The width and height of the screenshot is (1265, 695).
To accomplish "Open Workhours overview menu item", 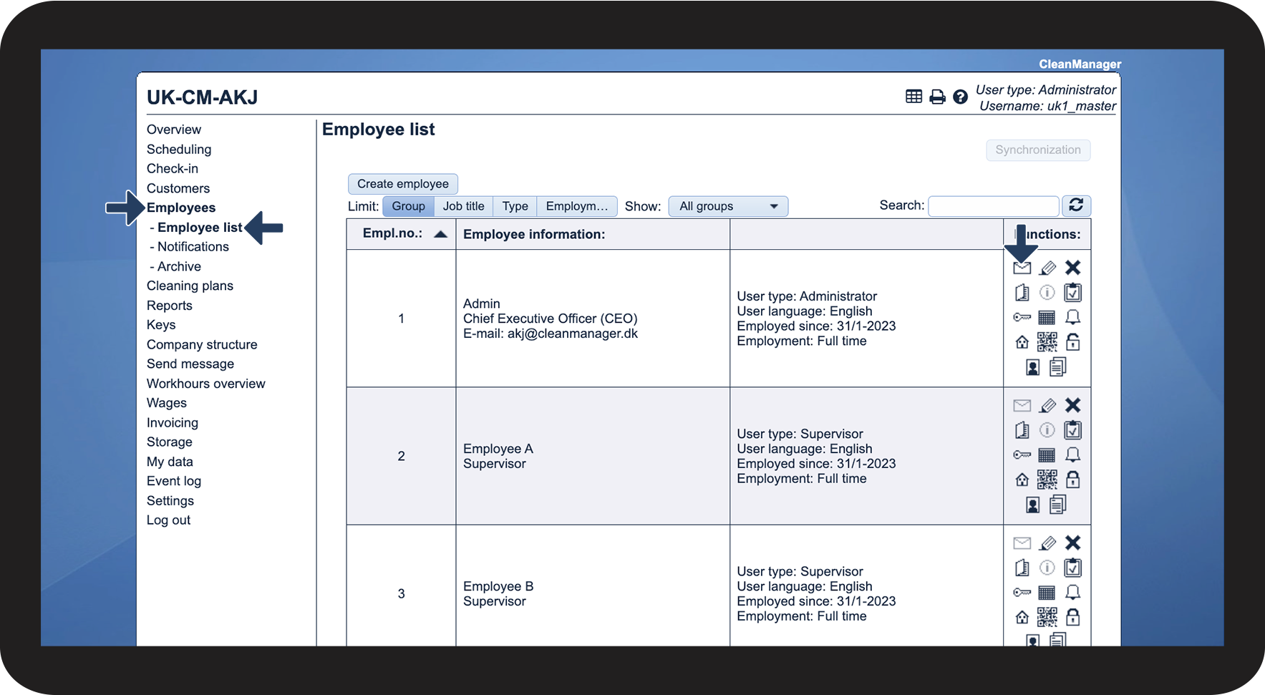I will click(x=206, y=384).
